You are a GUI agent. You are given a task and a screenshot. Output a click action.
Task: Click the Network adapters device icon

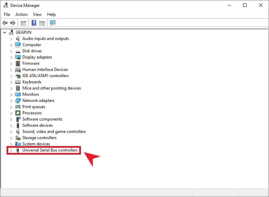coord(18,101)
